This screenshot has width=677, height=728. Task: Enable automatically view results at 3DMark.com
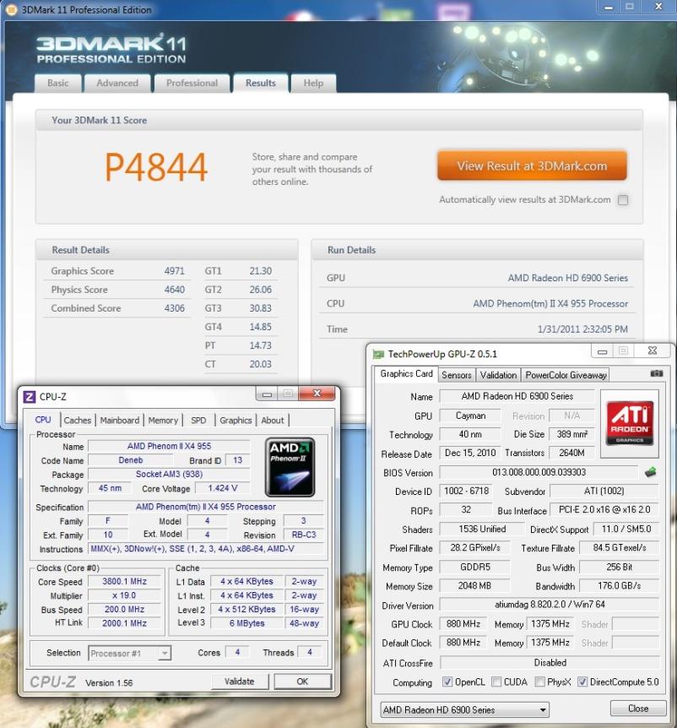623,200
